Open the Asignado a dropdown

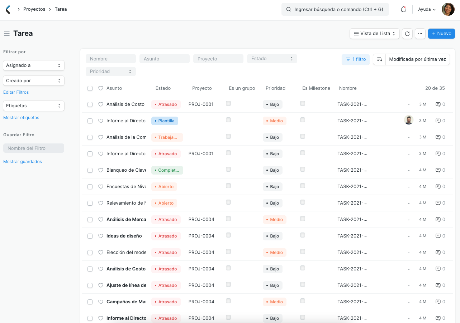tap(34, 65)
